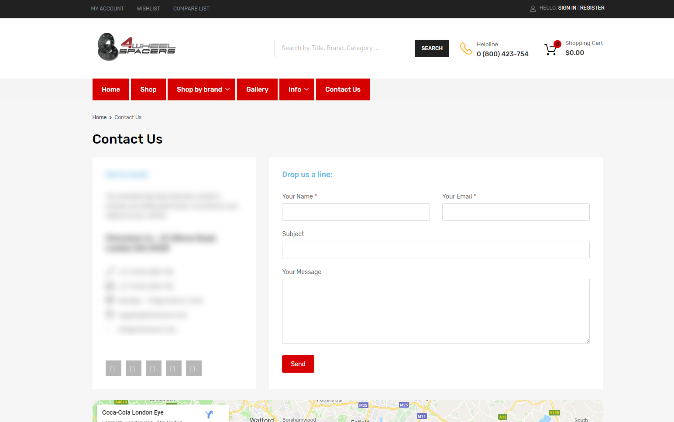Viewport: 674px width, 422px height.
Task: Click the 4 Wheel Spacers logo
Action: pos(136,47)
